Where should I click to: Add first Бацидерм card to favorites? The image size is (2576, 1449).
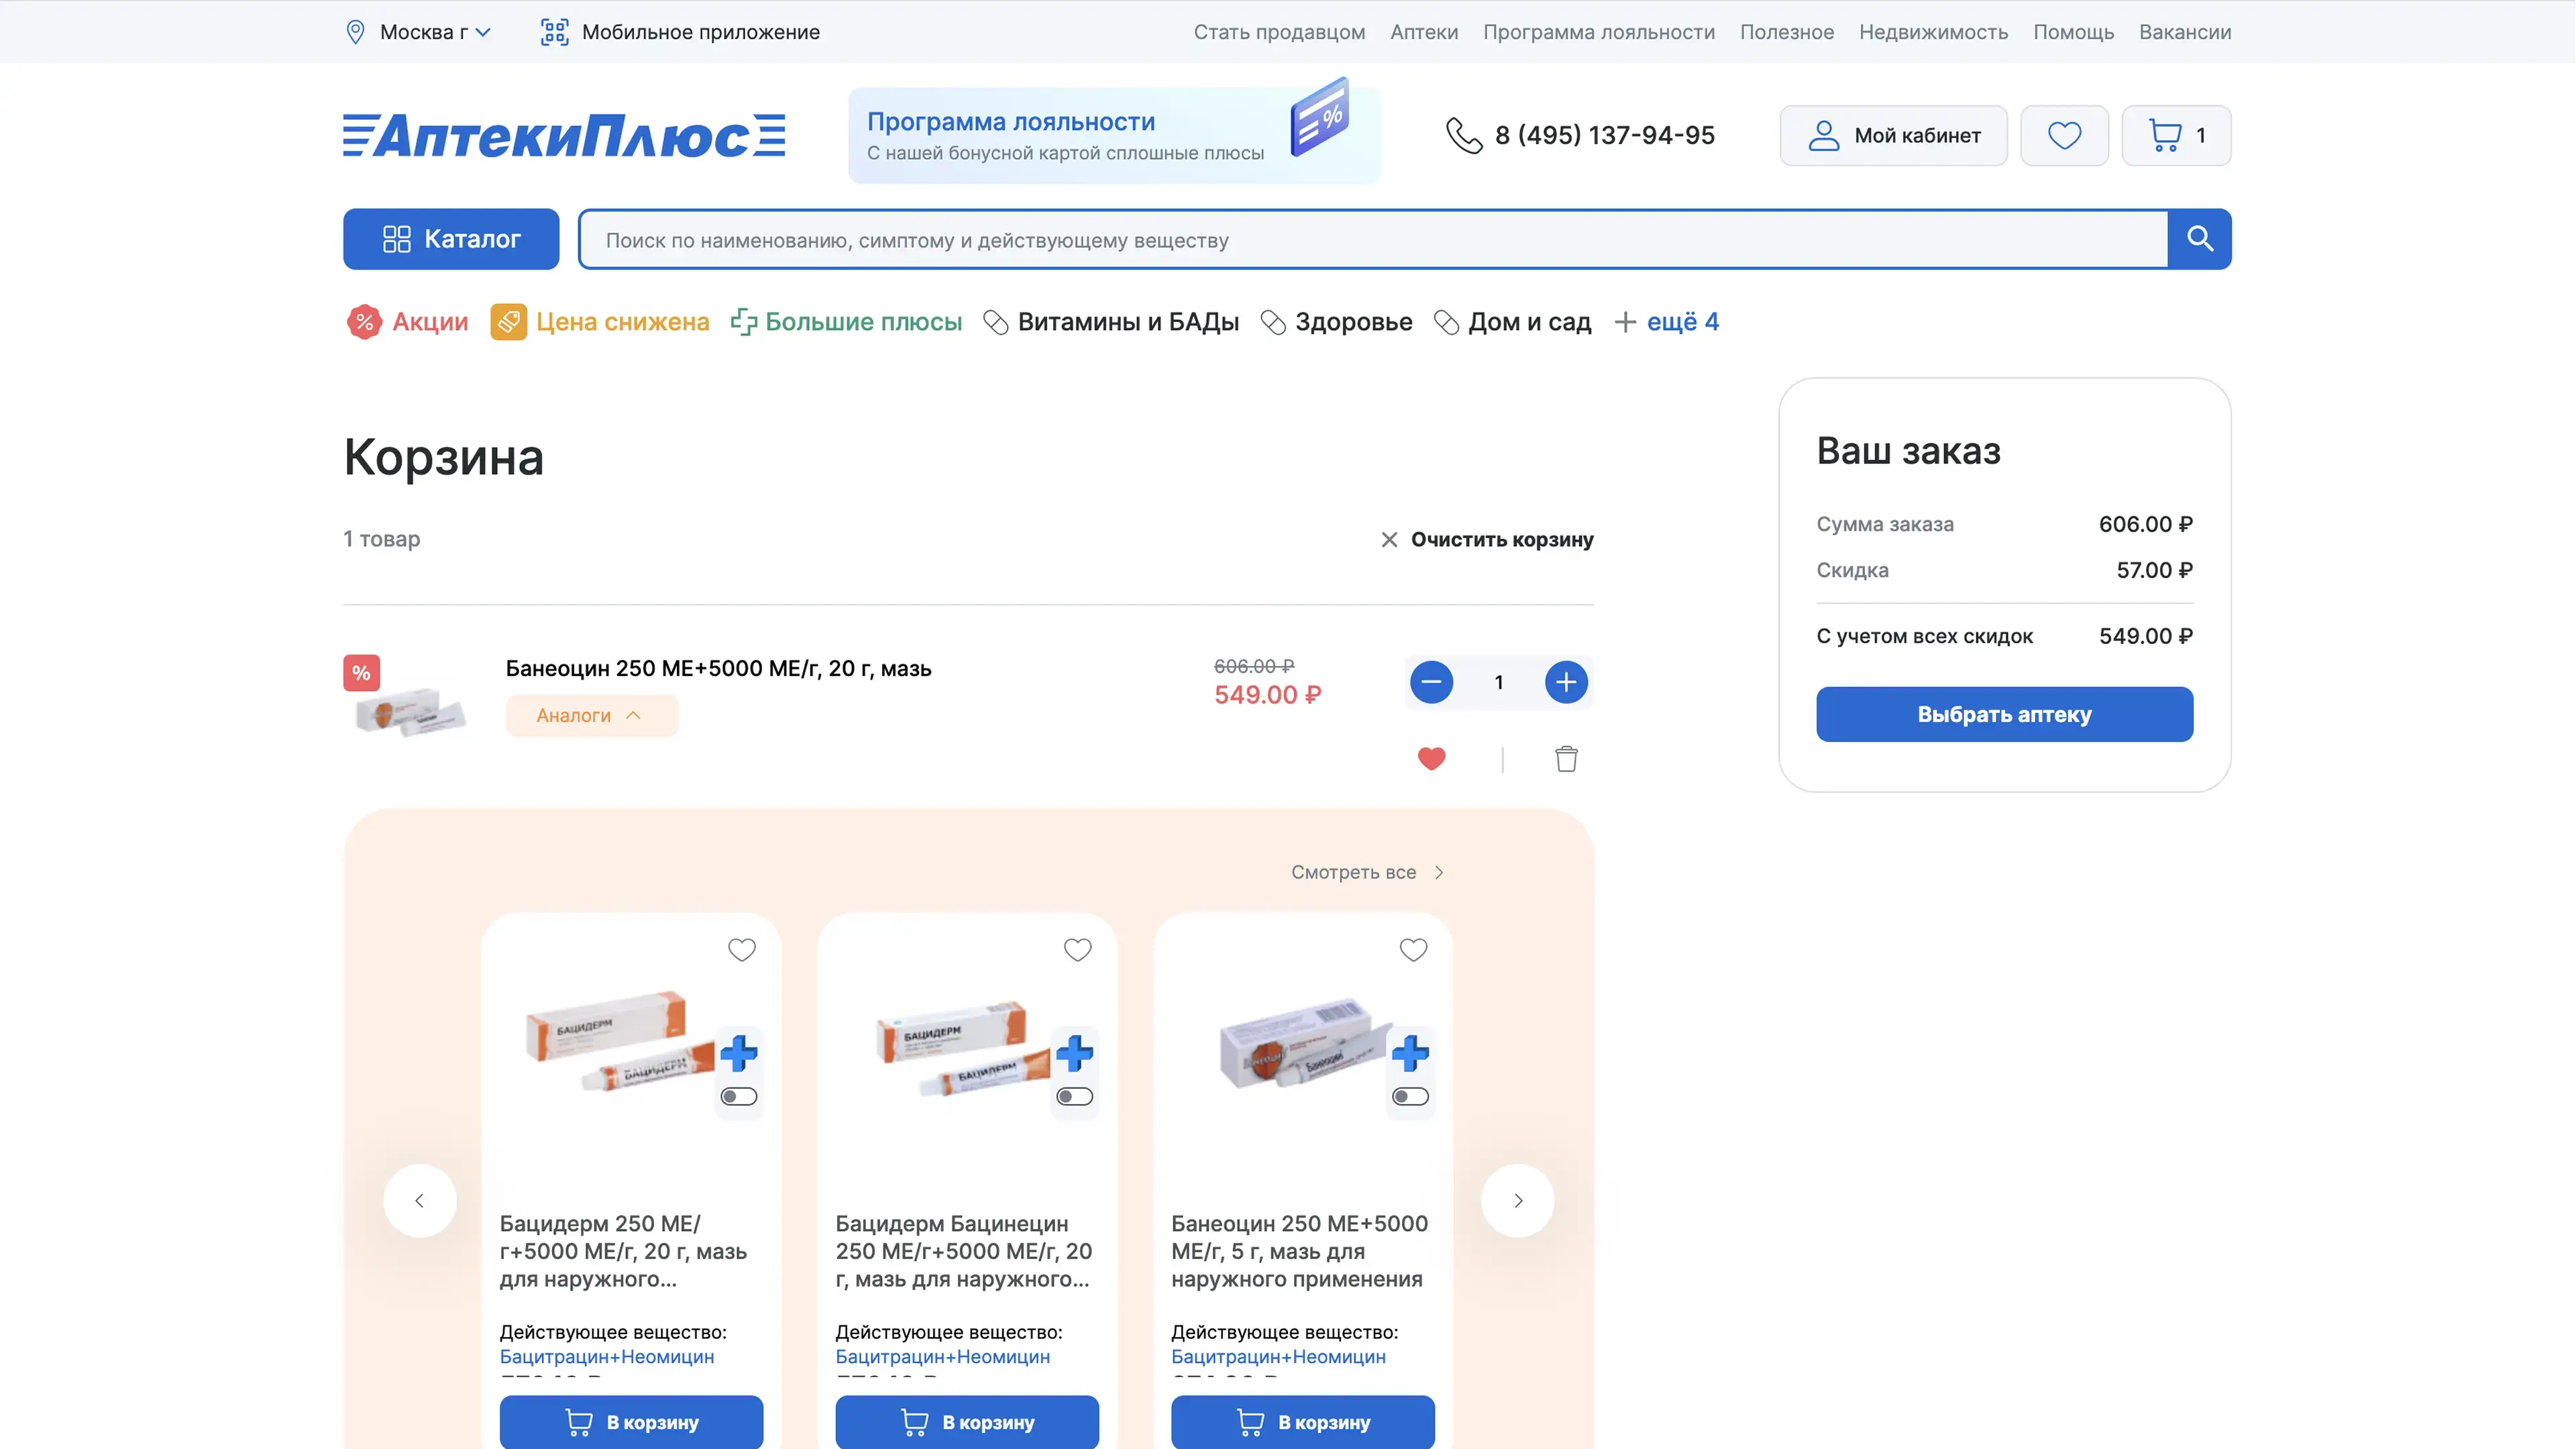tap(741, 949)
